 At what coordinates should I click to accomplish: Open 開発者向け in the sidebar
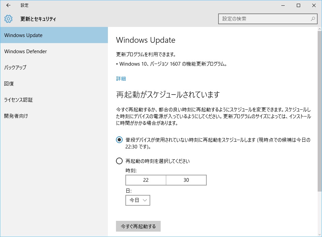(x=54, y=116)
